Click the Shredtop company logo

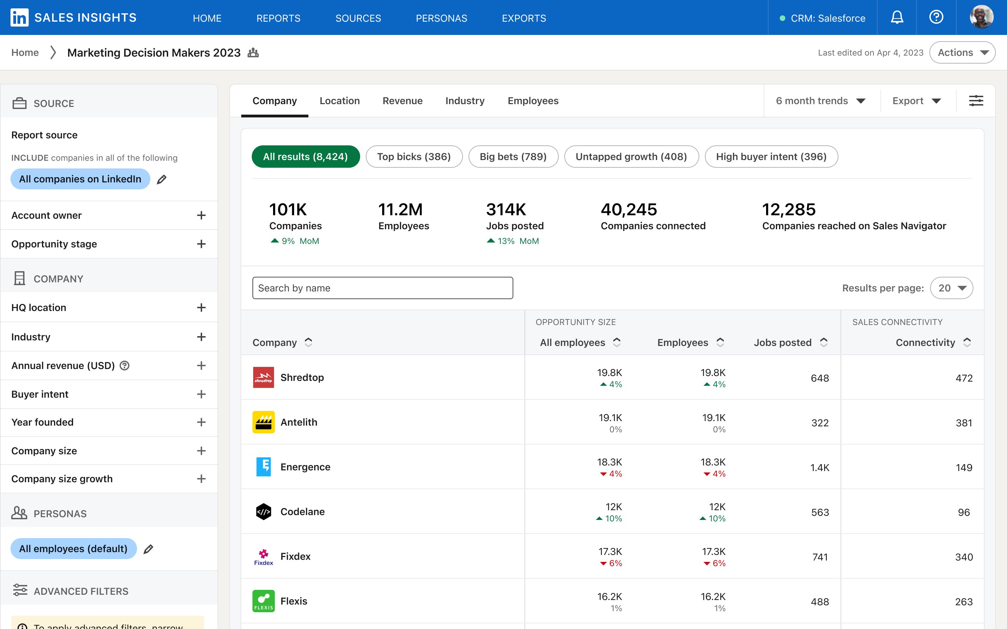(x=263, y=377)
